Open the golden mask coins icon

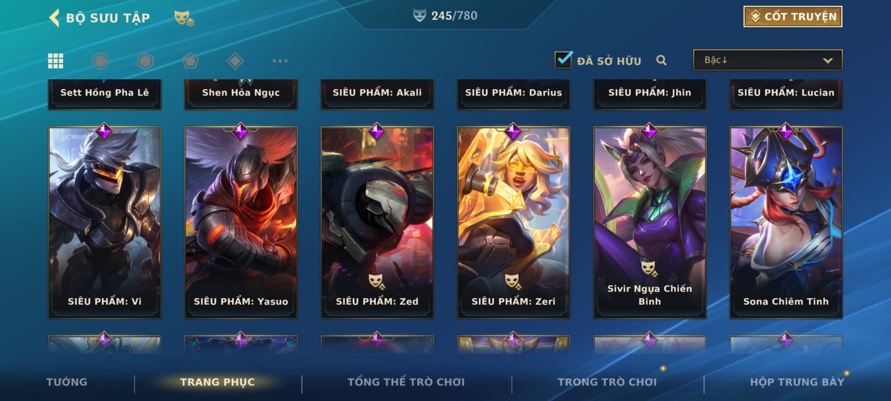tap(184, 18)
